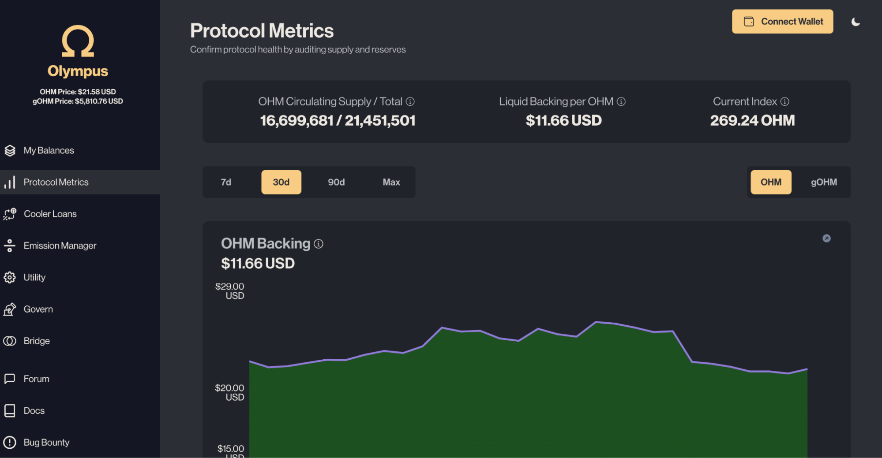Toggle dark mode with the moon icon

coord(856,21)
